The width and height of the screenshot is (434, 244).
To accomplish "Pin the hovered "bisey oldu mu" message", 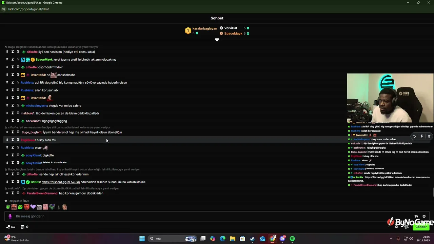I will click(x=422, y=136).
